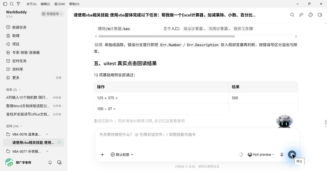
Task: Click the 灵感 label in sidebar
Action: 58,78
